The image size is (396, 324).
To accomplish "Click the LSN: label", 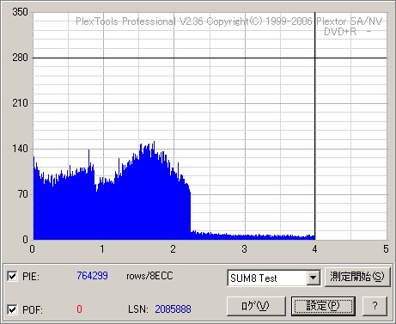I will pos(138,309).
